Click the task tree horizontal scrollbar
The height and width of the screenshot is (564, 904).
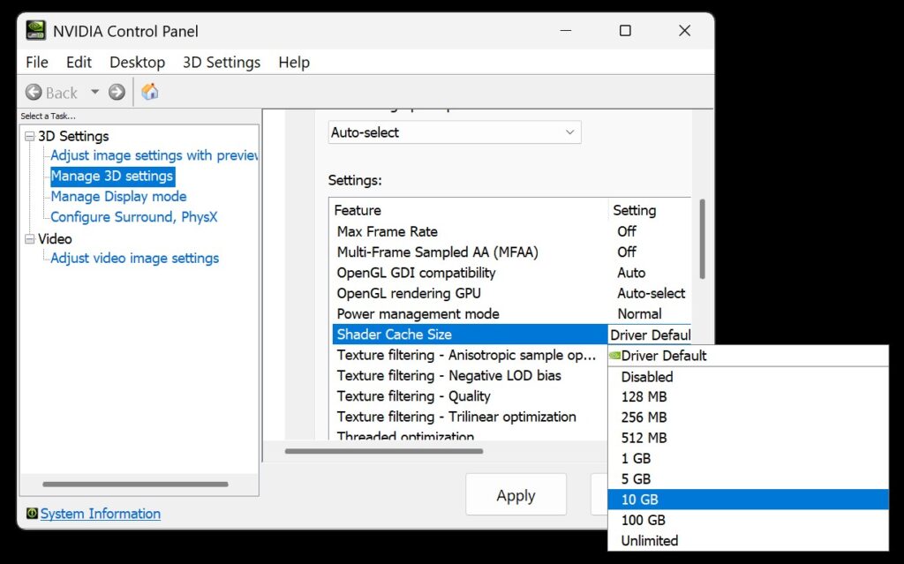135,484
